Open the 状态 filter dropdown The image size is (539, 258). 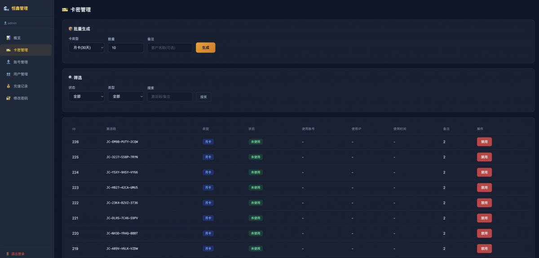click(86, 97)
